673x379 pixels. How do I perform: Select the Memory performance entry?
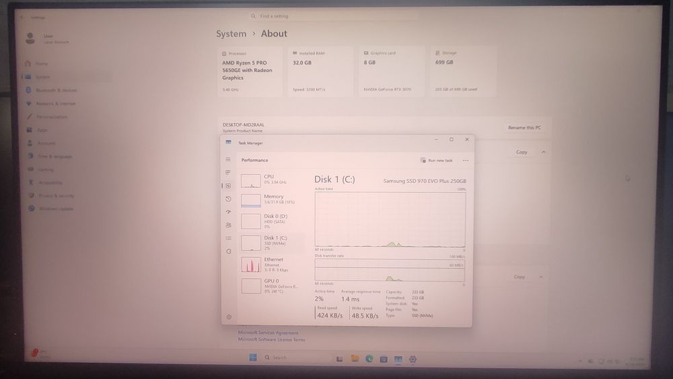tap(272, 200)
